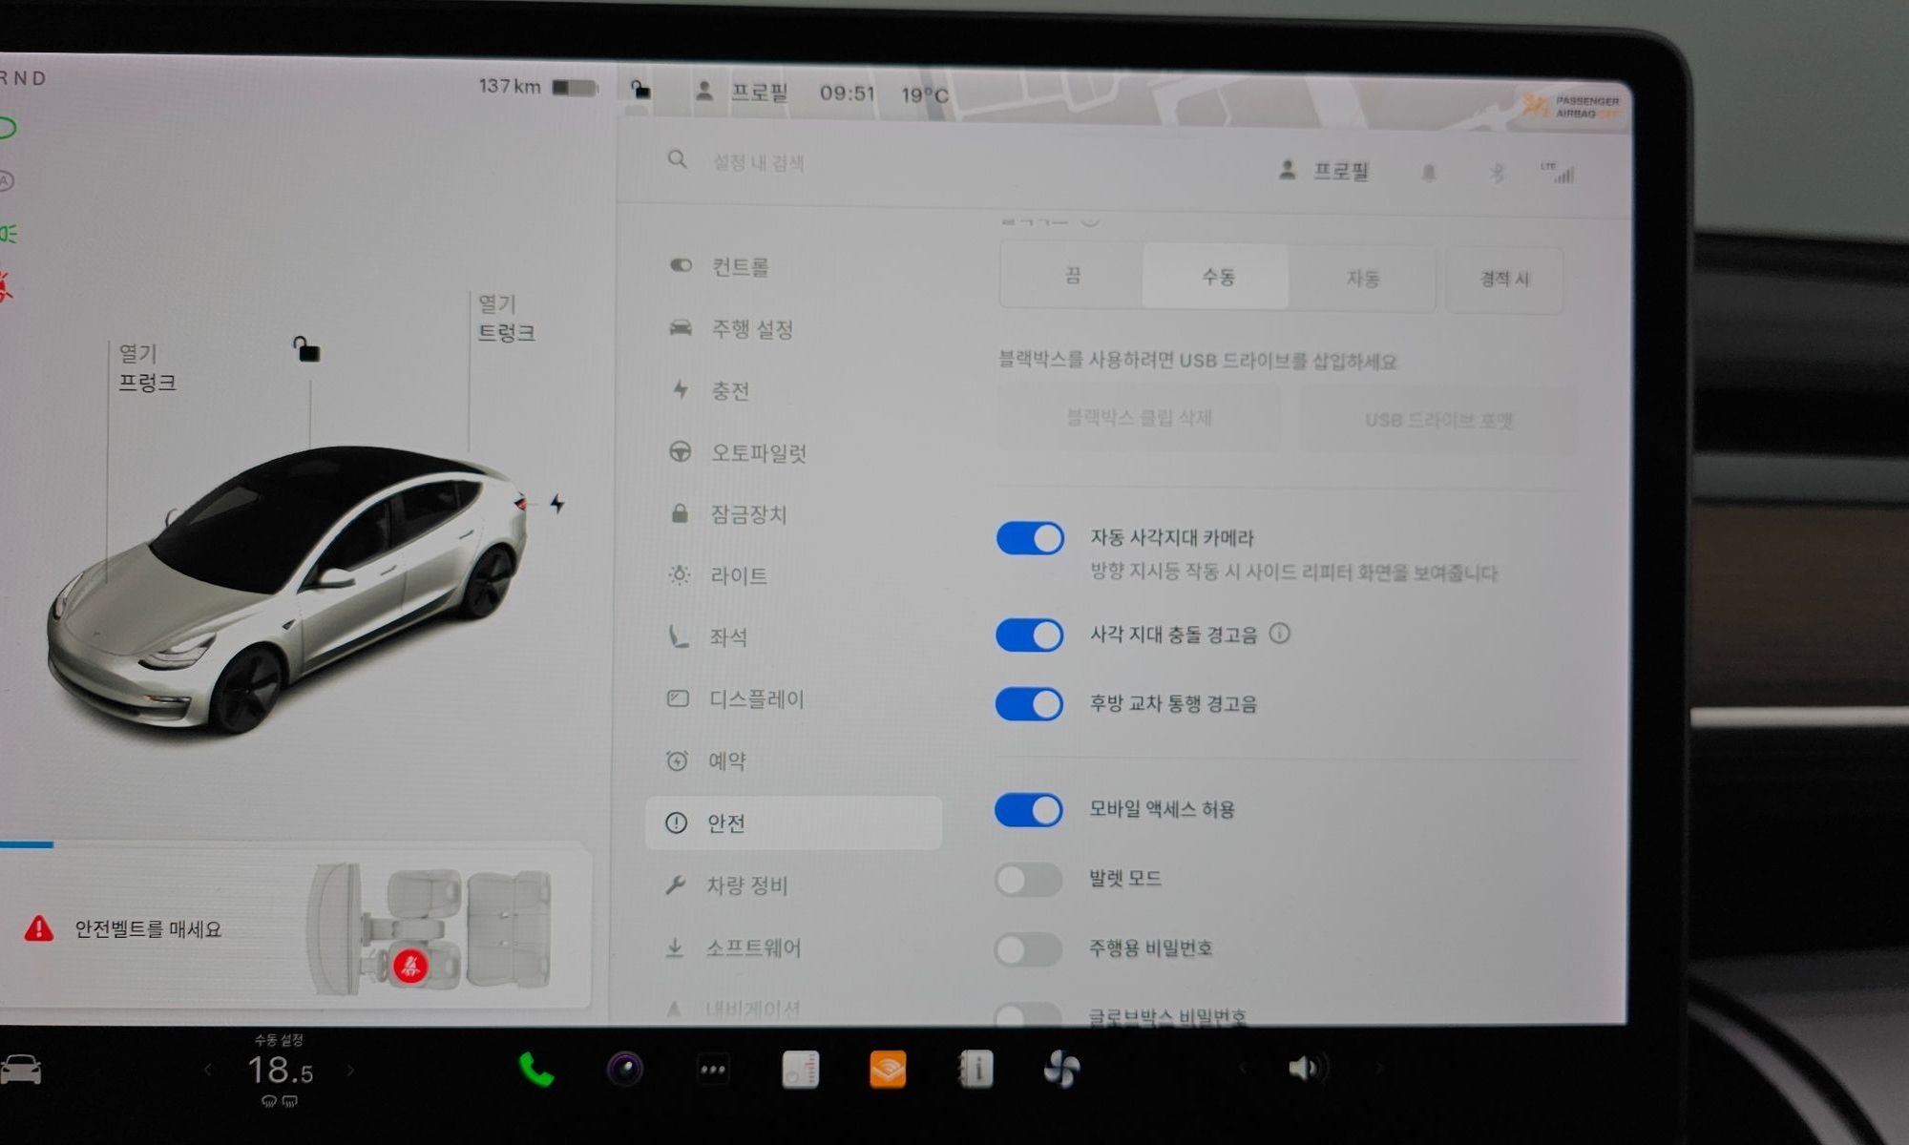Image resolution: width=1909 pixels, height=1145 pixels.
Task: Toggle 후방 교차 통행 경고음 switch
Action: 1029,704
